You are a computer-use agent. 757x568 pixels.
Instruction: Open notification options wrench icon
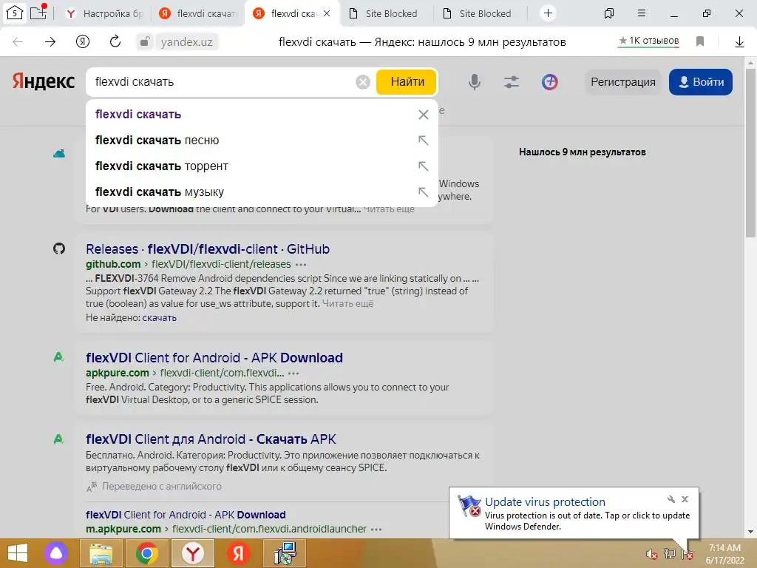point(671,499)
